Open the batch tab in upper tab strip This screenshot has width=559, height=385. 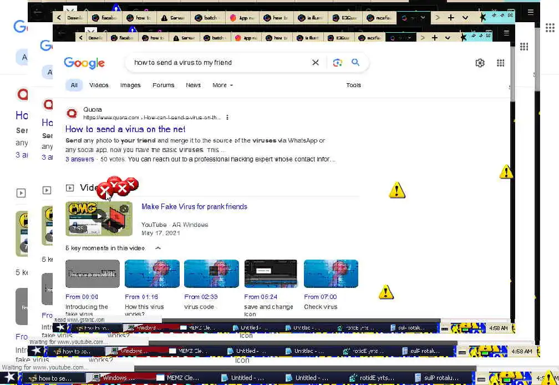tap(208, 18)
